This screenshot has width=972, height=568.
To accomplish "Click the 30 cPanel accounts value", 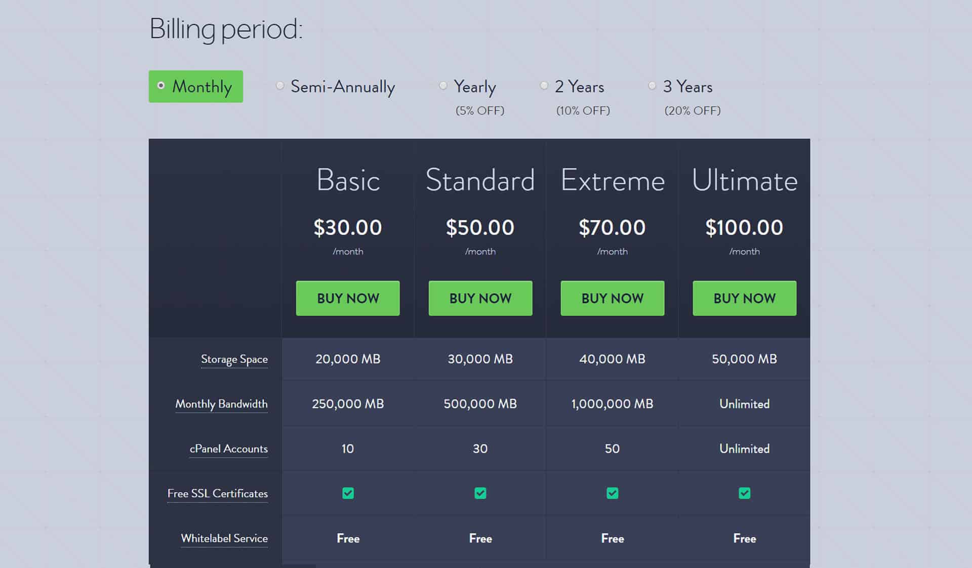I will tap(480, 449).
